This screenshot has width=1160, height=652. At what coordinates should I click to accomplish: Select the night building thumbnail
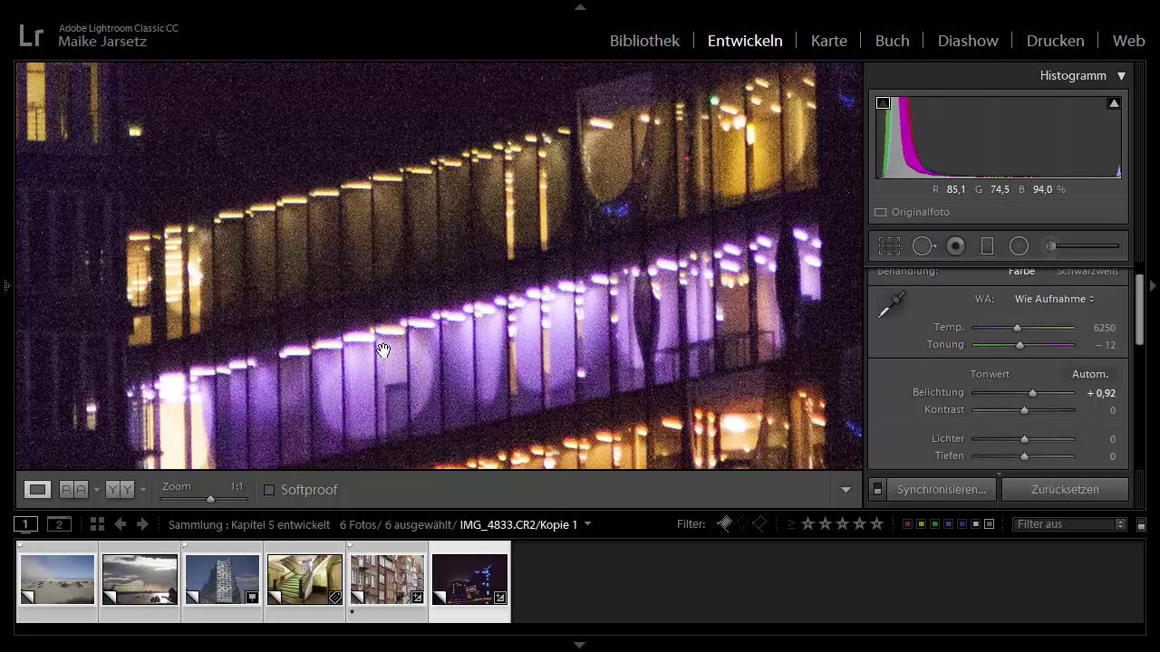469,580
